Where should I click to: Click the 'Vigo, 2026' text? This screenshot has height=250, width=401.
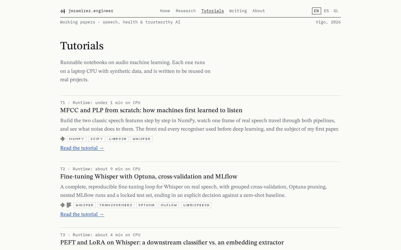[328, 22]
